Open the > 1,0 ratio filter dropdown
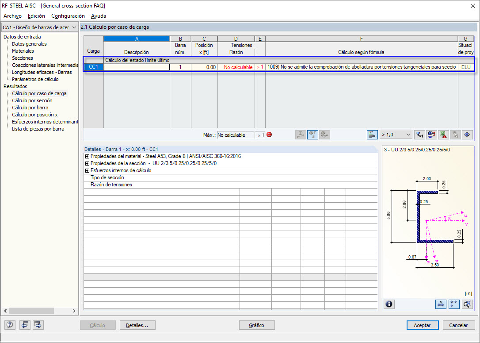480x343 pixels. [x=396, y=135]
